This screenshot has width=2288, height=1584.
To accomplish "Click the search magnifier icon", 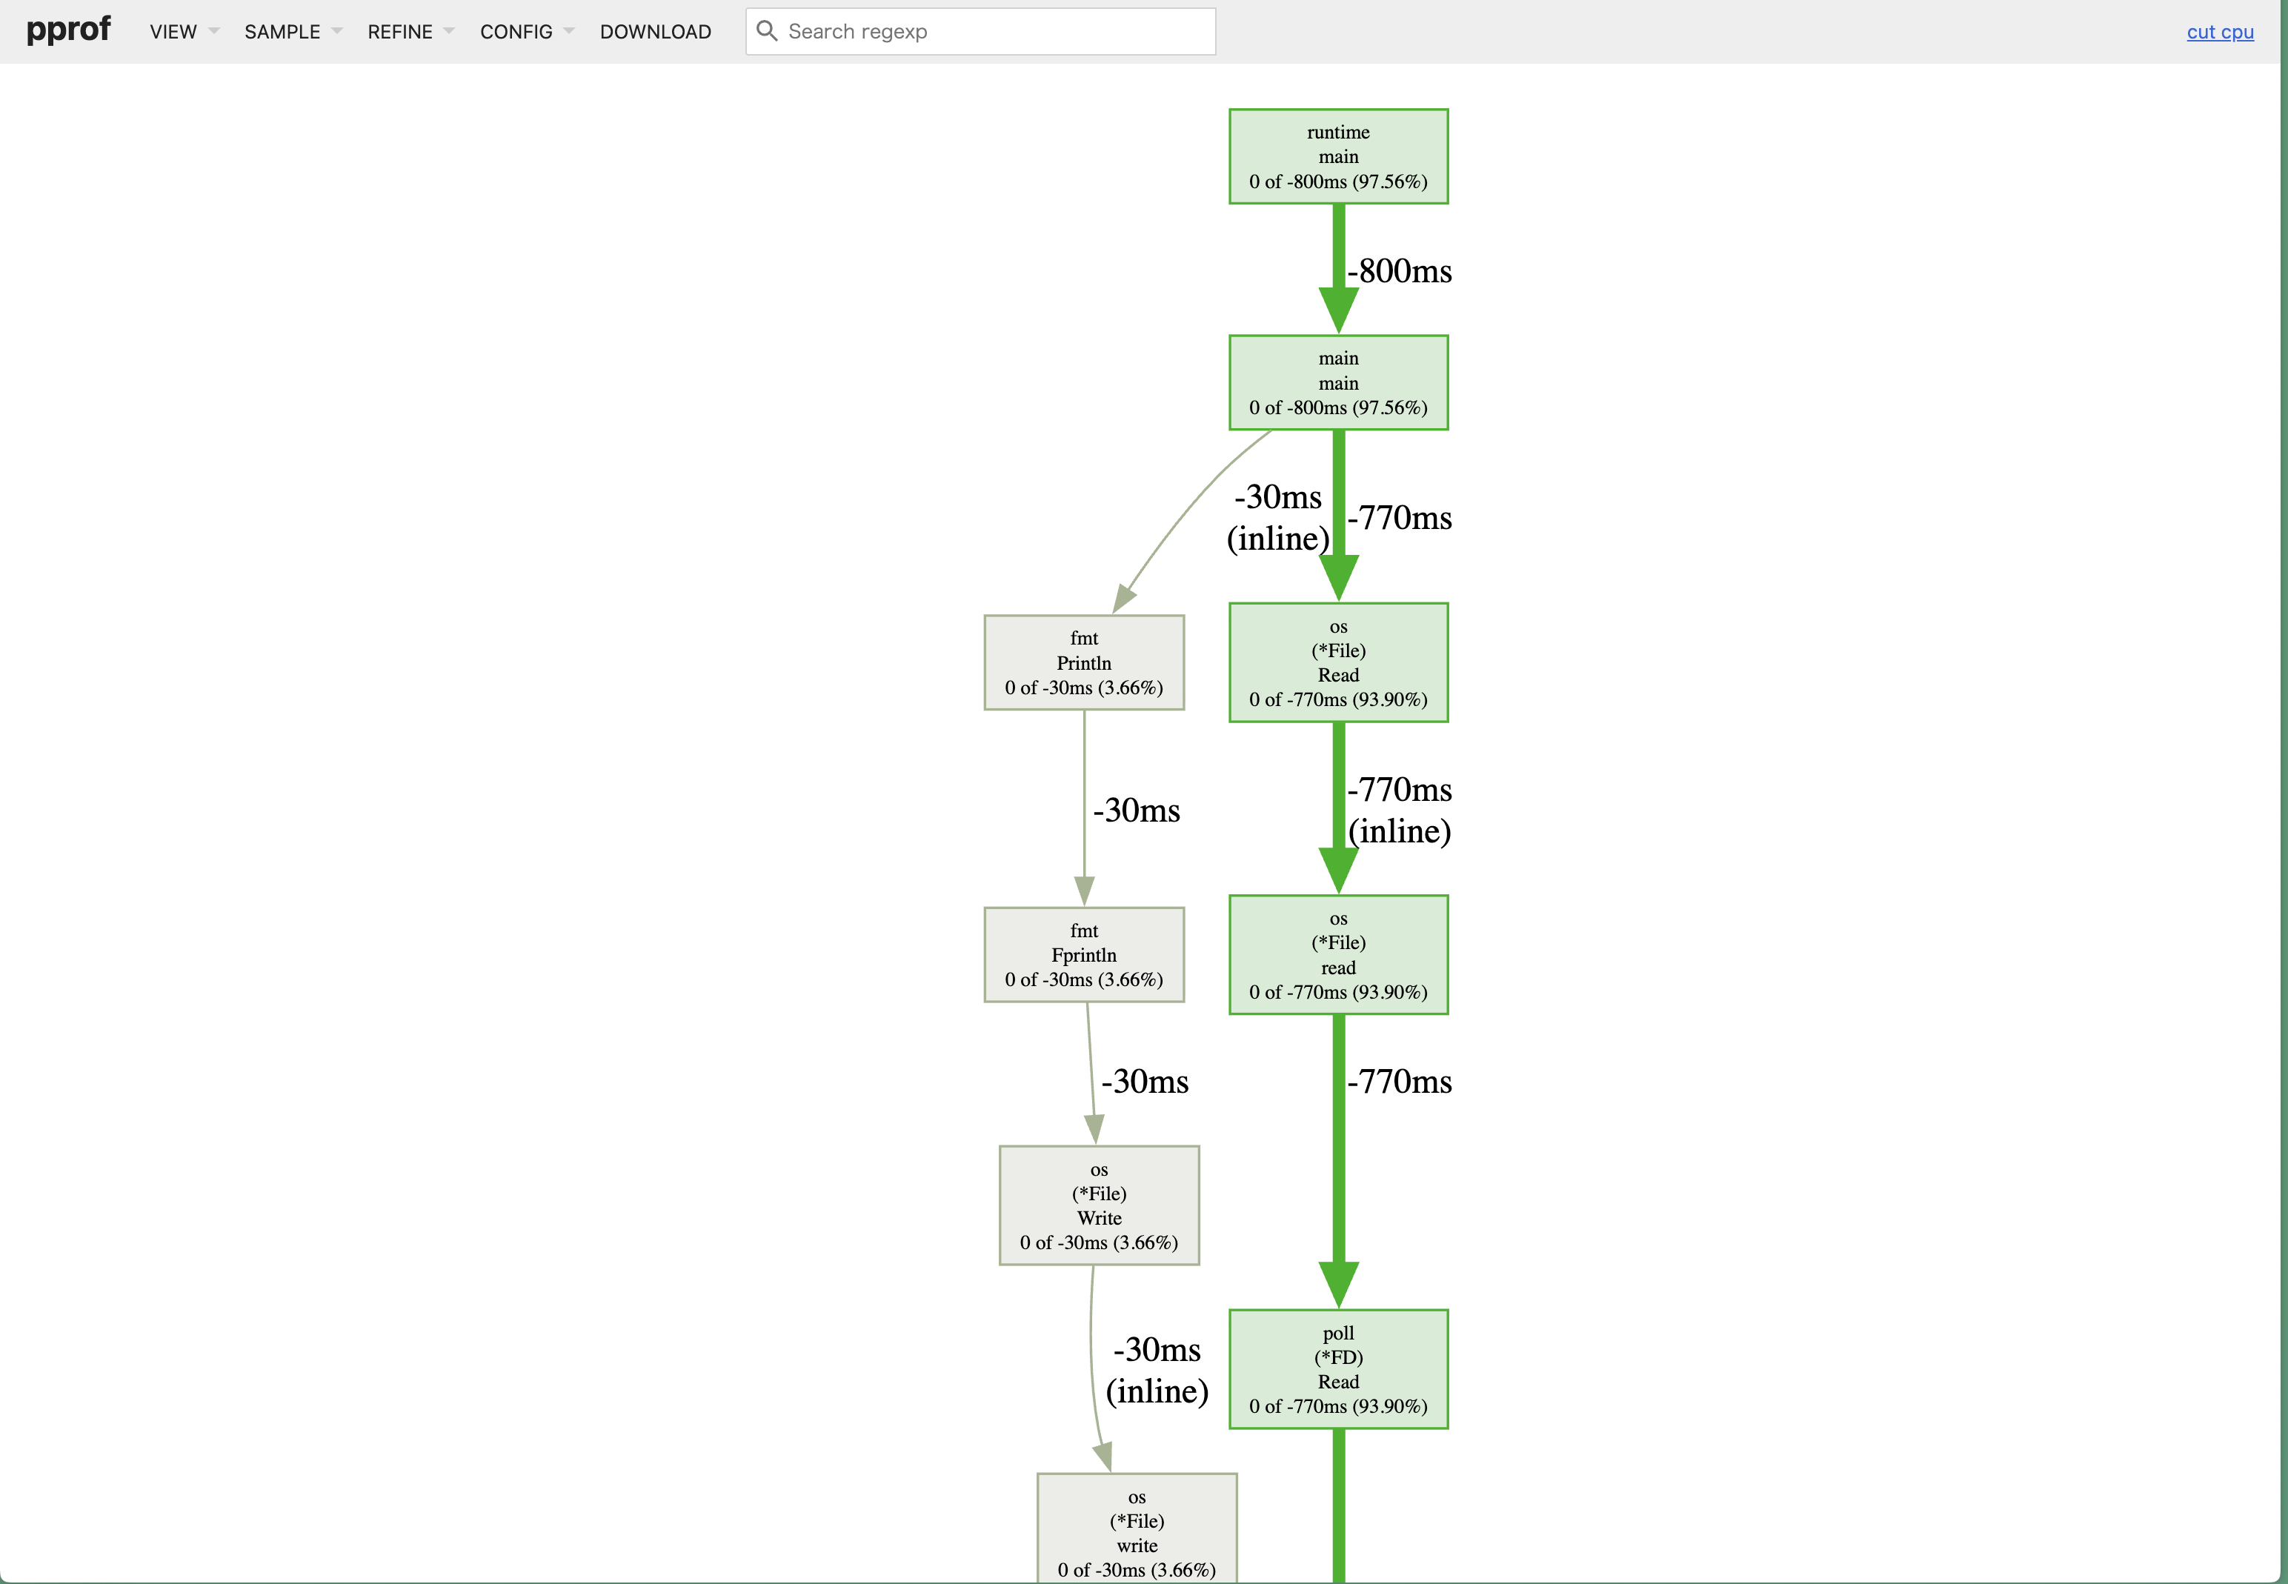I will pos(766,31).
